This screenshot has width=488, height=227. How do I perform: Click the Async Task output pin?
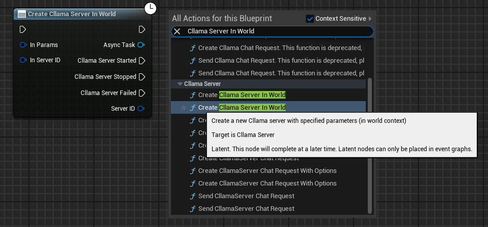click(141, 45)
